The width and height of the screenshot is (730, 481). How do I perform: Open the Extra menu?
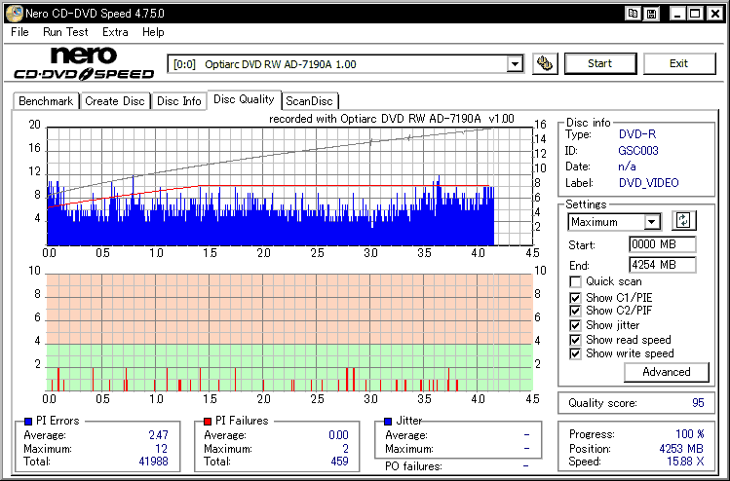115,32
